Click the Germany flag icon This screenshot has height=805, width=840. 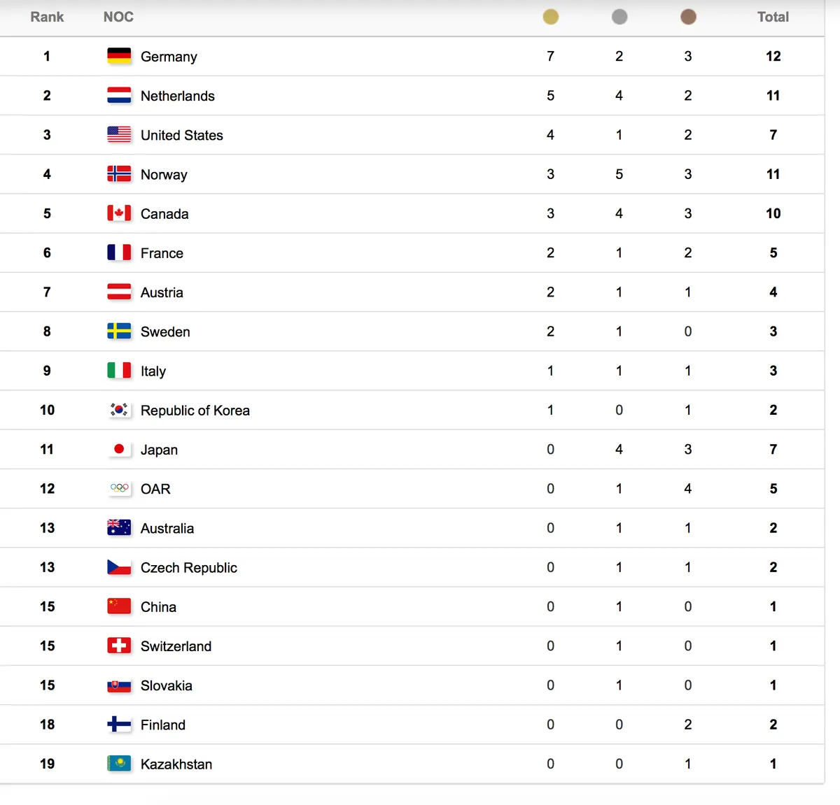[x=119, y=56]
